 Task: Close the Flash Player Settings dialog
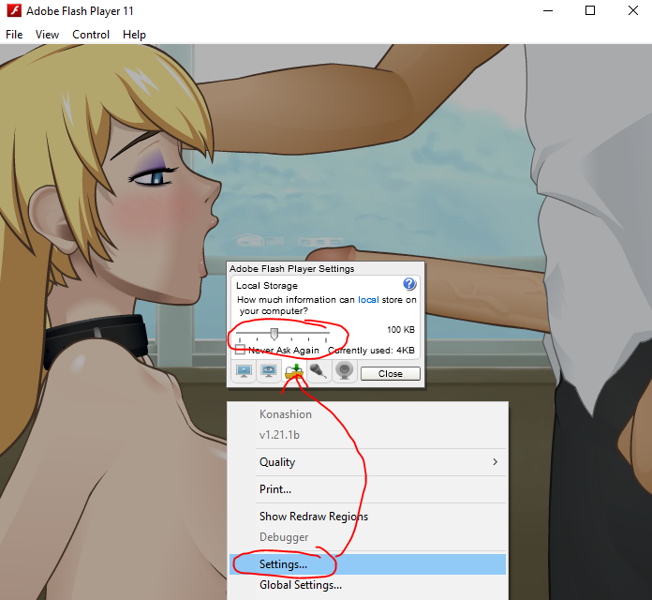tap(391, 374)
